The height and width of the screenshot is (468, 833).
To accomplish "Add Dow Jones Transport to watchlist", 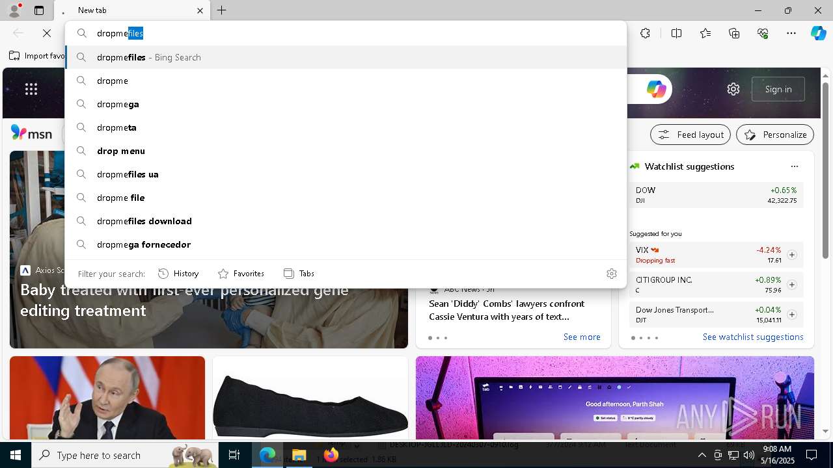I will pos(792,315).
